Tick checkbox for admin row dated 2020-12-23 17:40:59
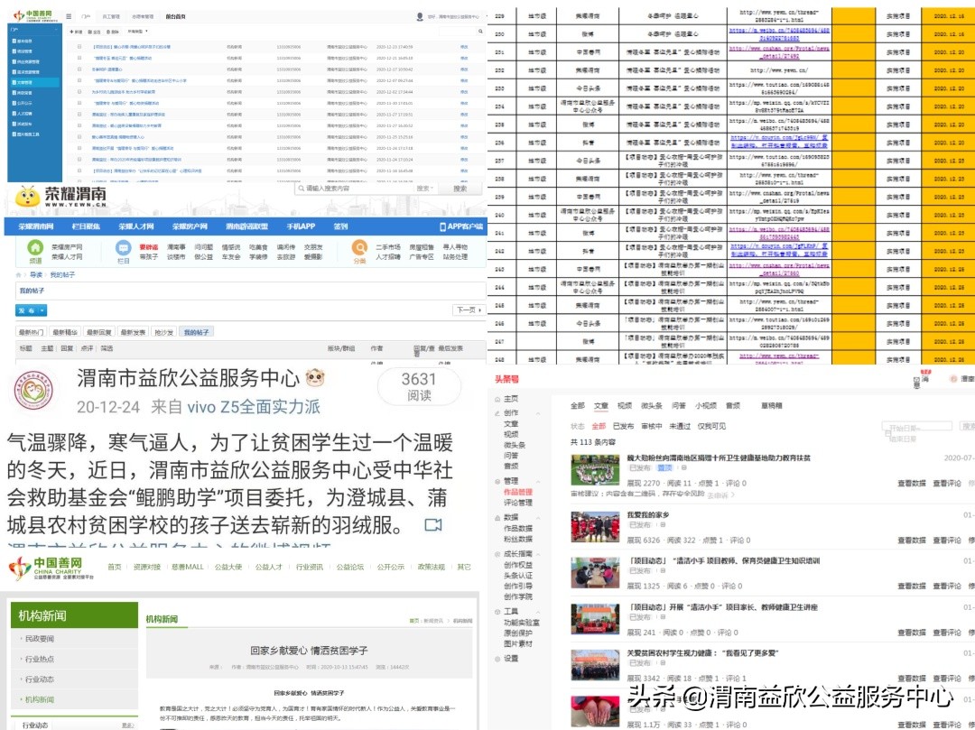 click(x=79, y=47)
